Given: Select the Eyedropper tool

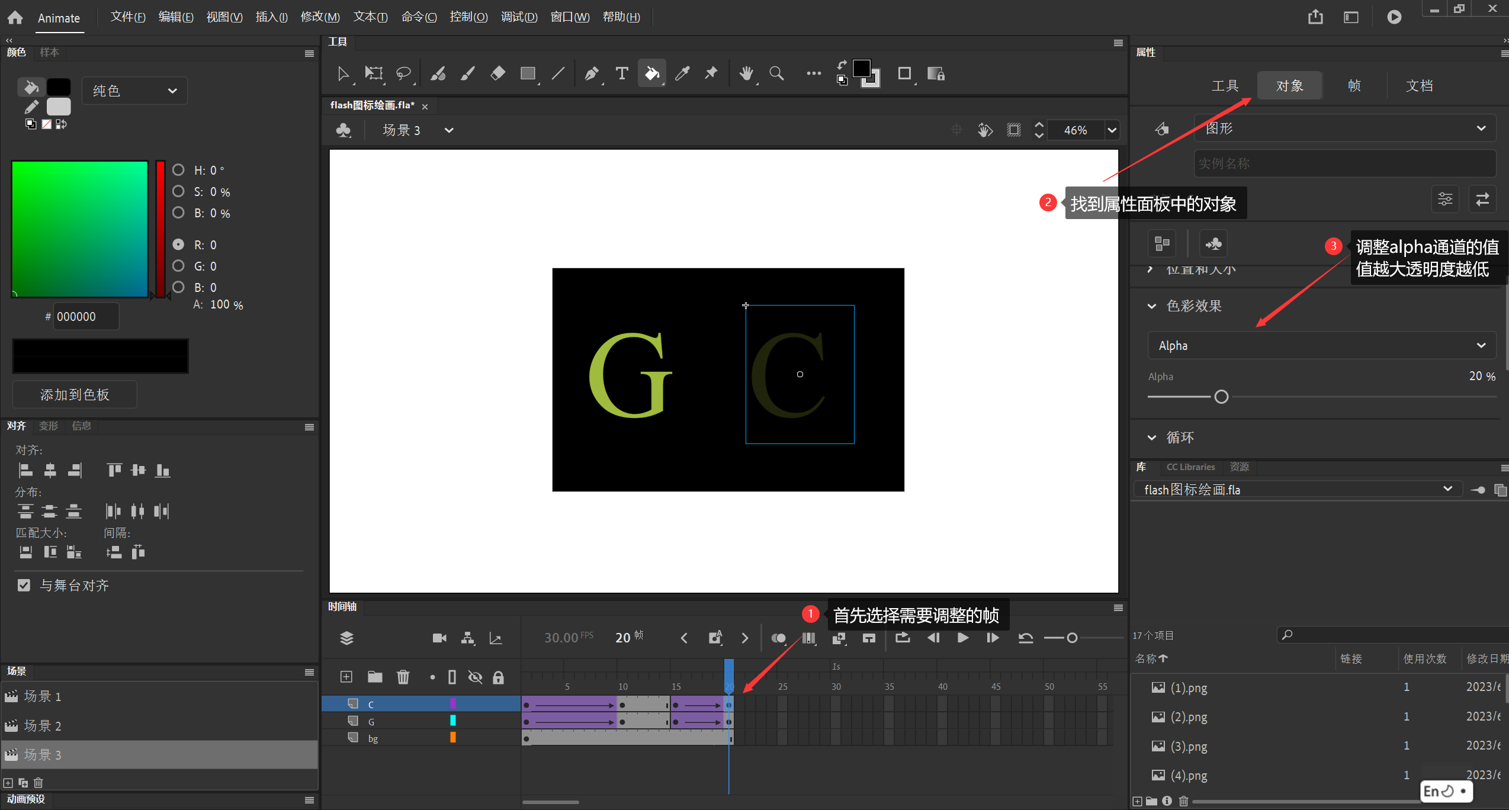Looking at the screenshot, I should pyautogui.click(x=682, y=73).
